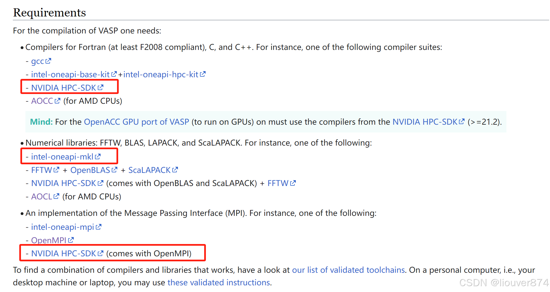Image resolution: width=550 pixels, height=292 pixels.
Task: Click the '(>=21.2).' version text
Action: (x=485, y=122)
